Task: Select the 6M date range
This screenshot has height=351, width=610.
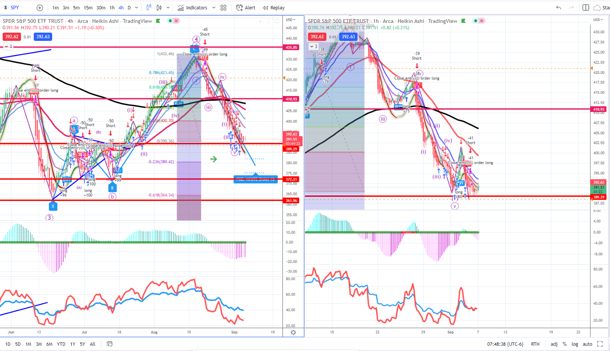Action: [49, 344]
